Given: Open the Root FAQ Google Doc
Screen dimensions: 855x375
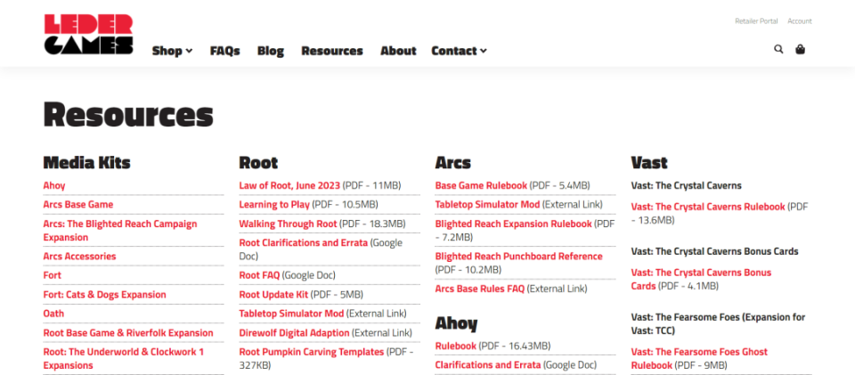Looking at the screenshot, I should tap(259, 275).
